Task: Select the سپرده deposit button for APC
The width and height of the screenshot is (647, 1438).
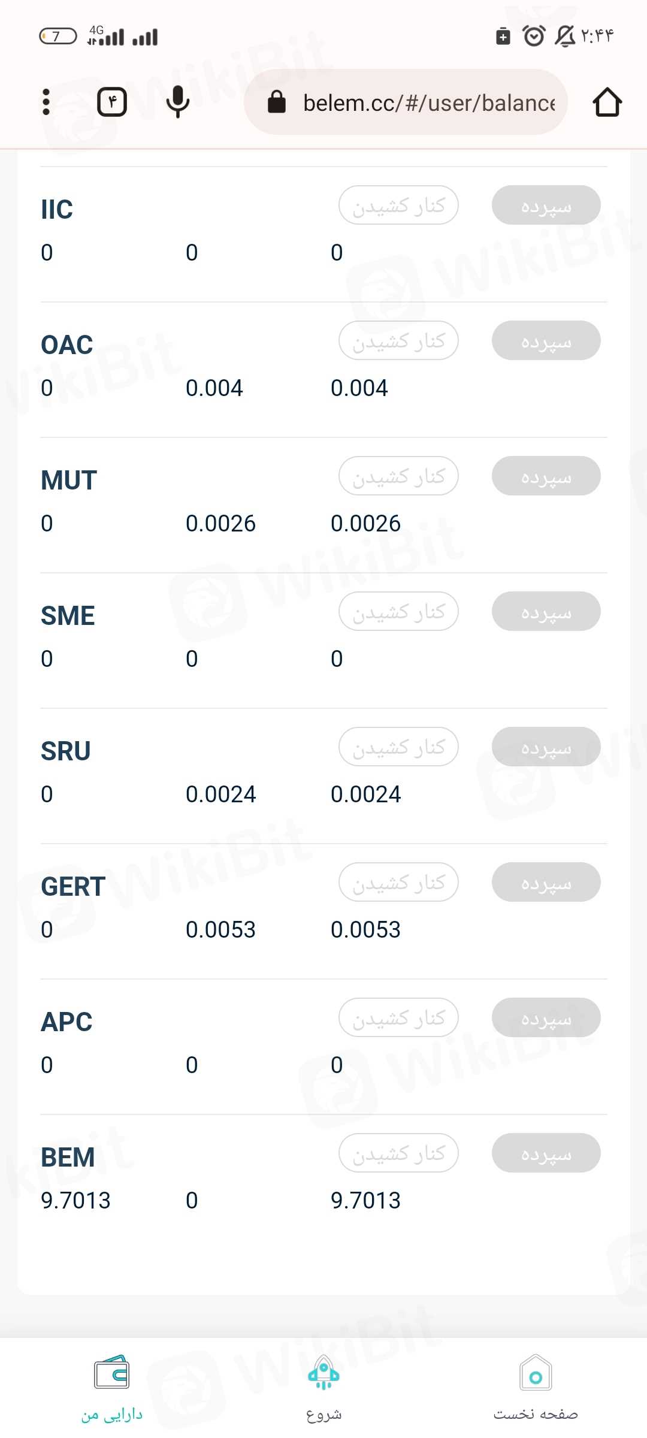Action: click(x=546, y=1017)
